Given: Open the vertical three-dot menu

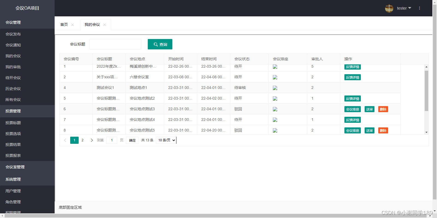Looking at the screenshot, I should pyautogui.click(x=420, y=8).
